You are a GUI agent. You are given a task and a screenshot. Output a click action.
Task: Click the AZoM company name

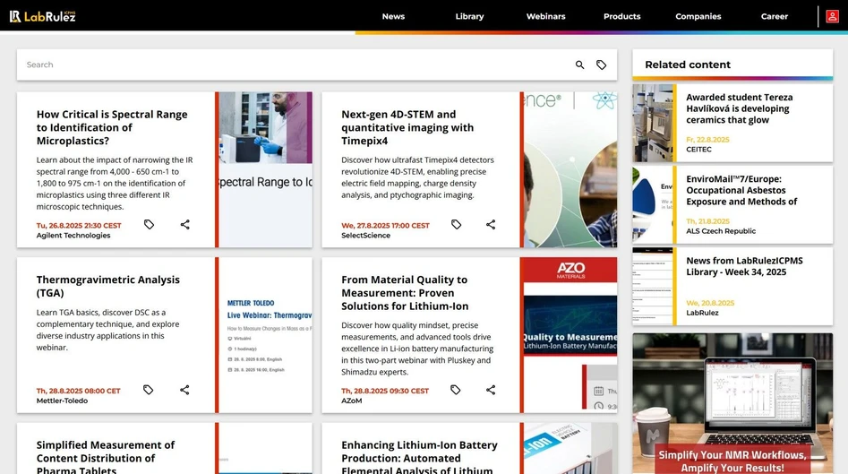[x=352, y=401]
